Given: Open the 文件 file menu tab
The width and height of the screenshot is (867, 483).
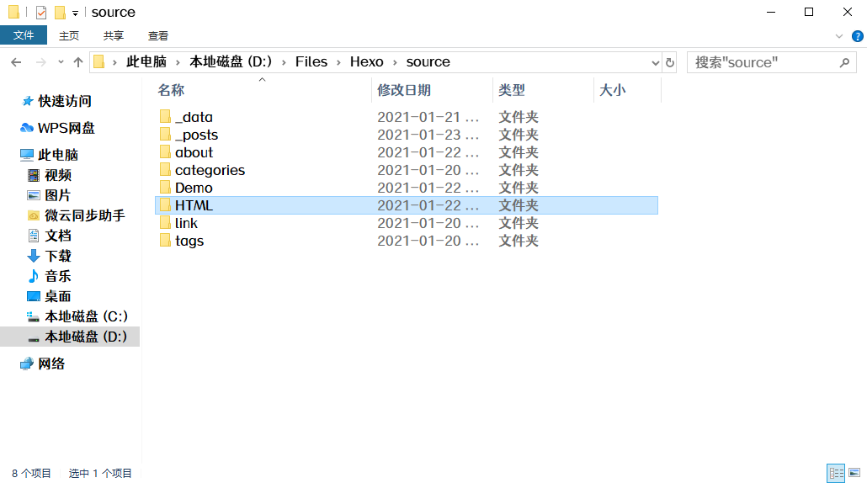Looking at the screenshot, I should pos(24,35).
